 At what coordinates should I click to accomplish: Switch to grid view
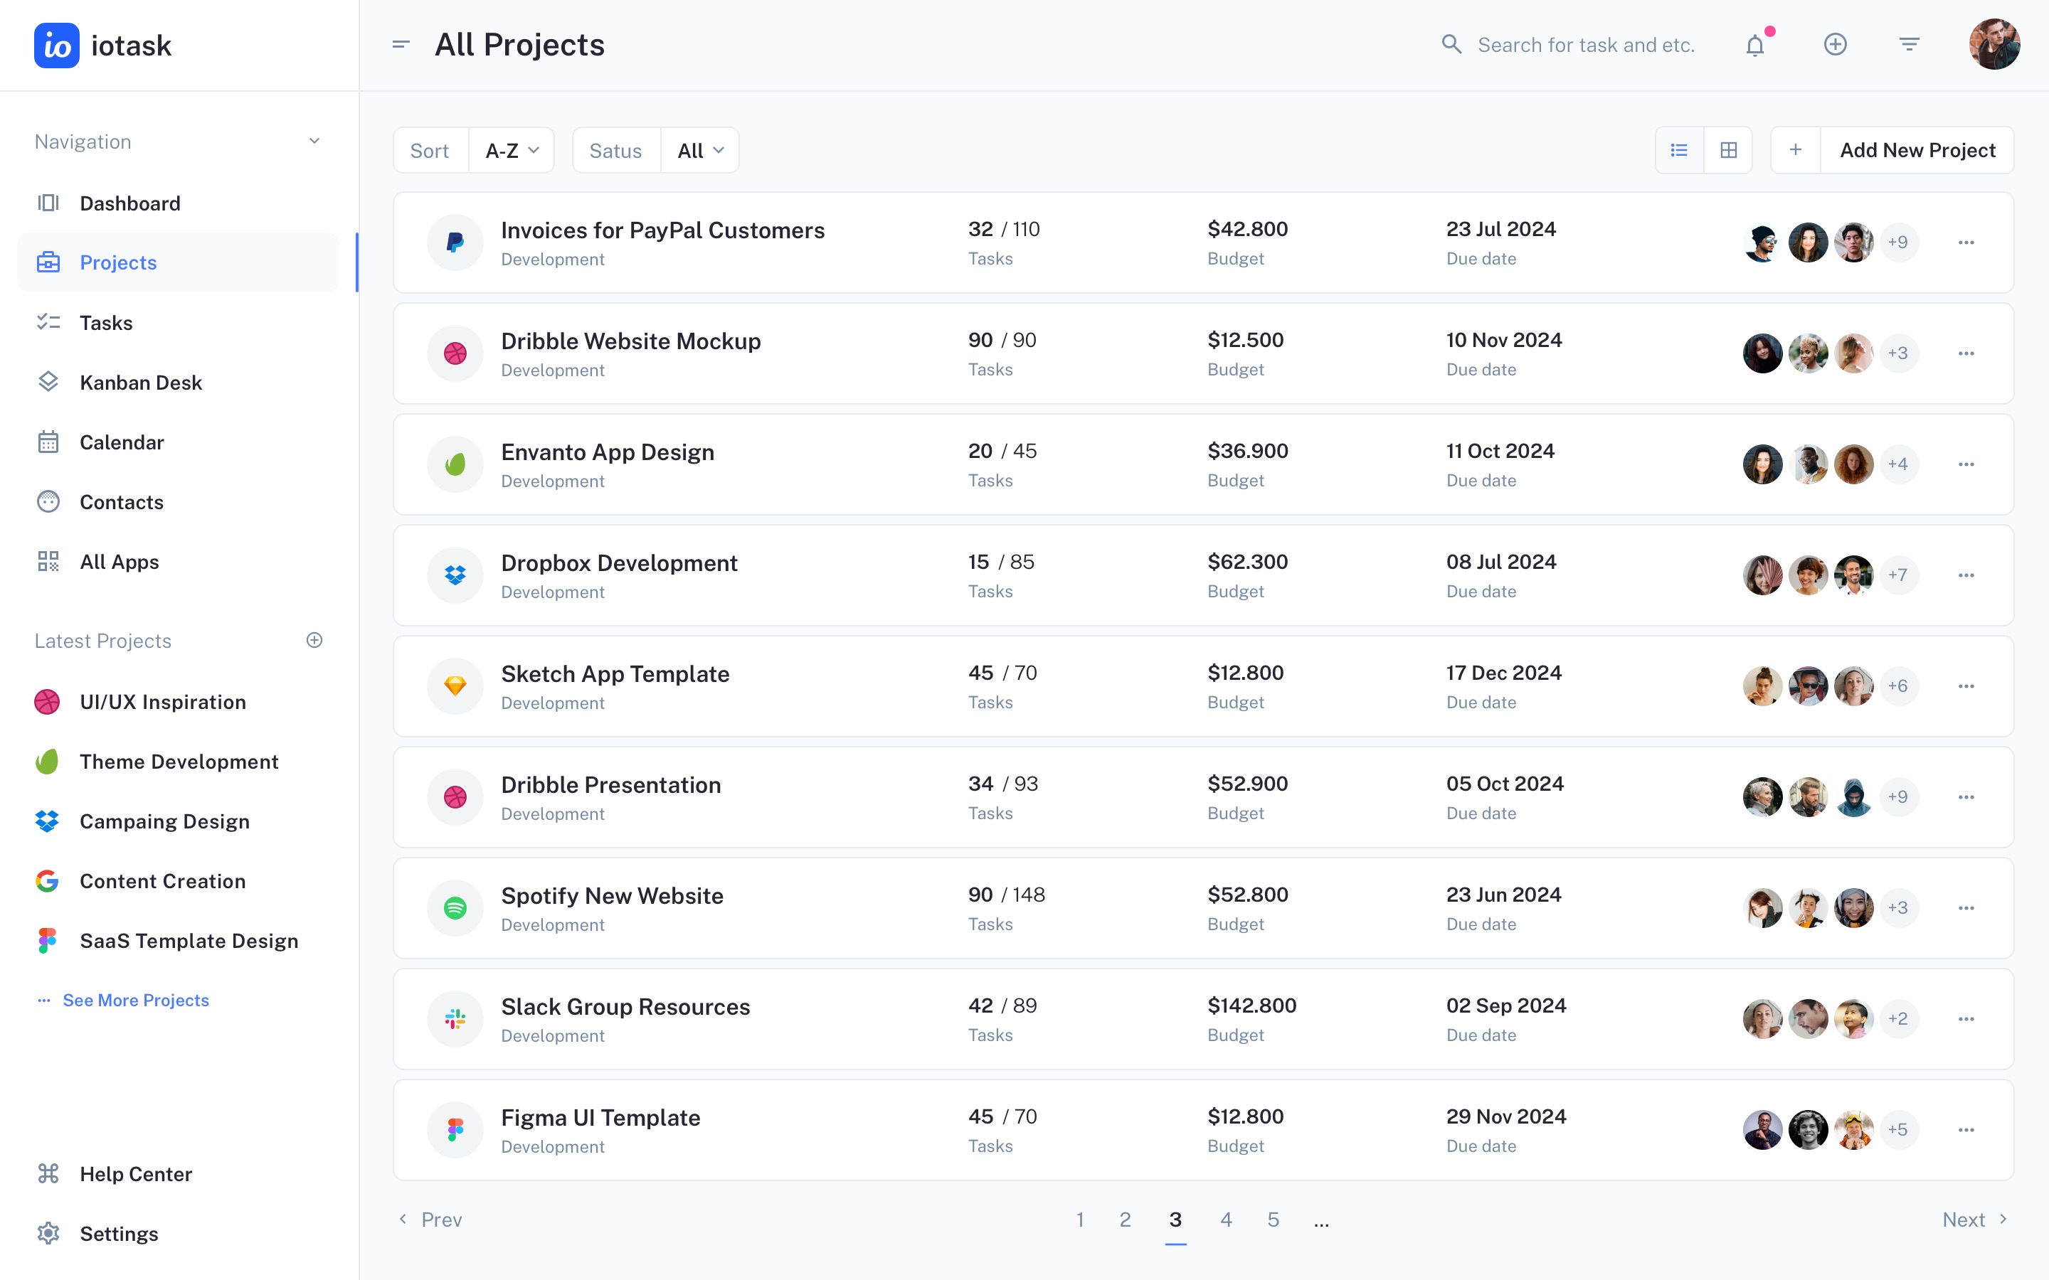(x=1728, y=150)
